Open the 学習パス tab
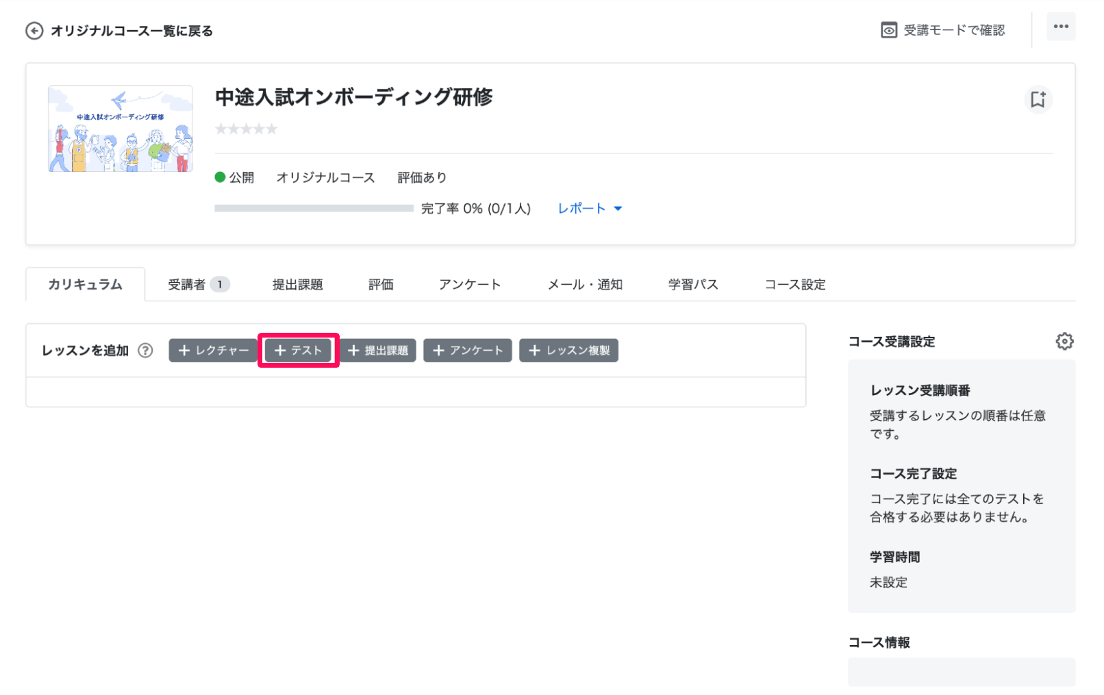This screenshot has width=1104, height=695. pos(693,284)
